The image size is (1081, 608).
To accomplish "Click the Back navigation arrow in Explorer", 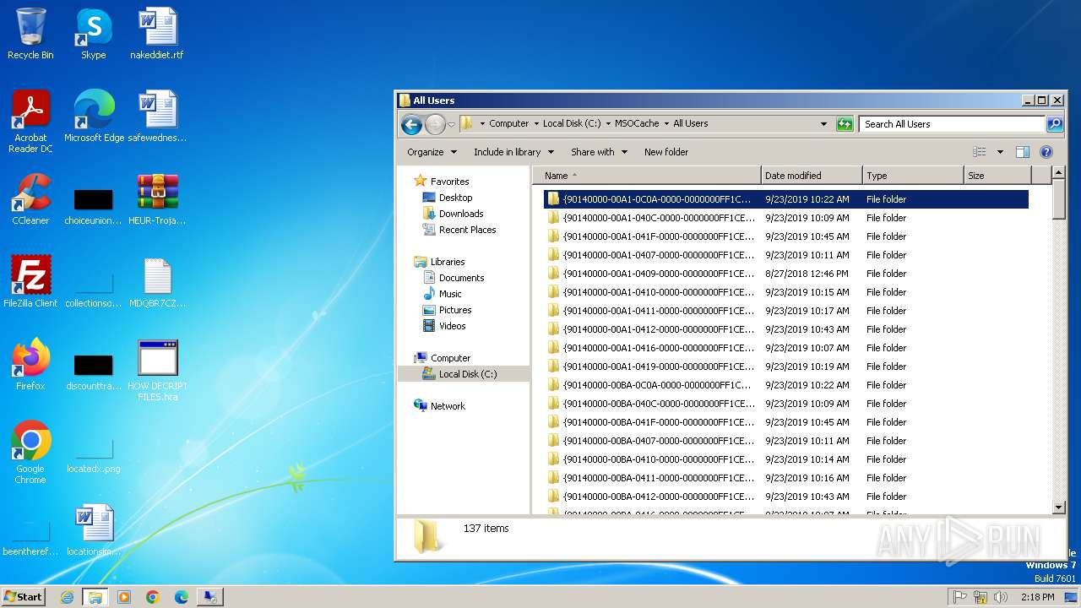I will [411, 124].
